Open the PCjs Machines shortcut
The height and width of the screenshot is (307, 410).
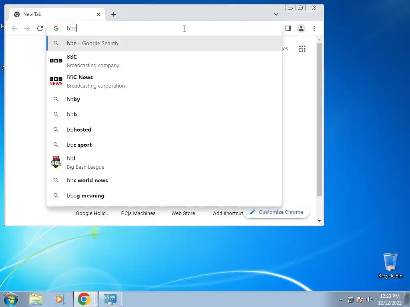click(138, 213)
